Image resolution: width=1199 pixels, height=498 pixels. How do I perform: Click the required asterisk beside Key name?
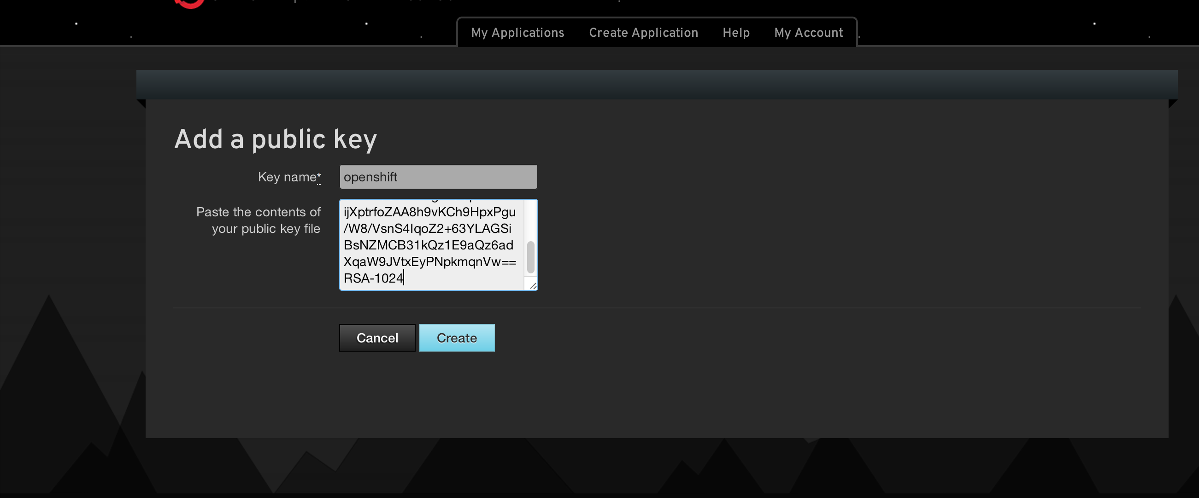pos(319,176)
